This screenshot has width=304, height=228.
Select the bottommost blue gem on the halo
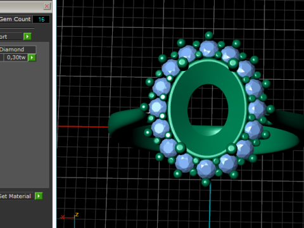tap(206, 169)
